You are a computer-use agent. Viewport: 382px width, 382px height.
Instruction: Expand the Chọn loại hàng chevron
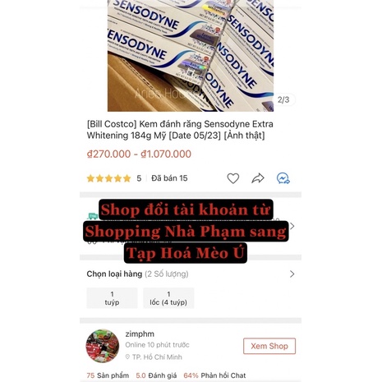(292, 274)
